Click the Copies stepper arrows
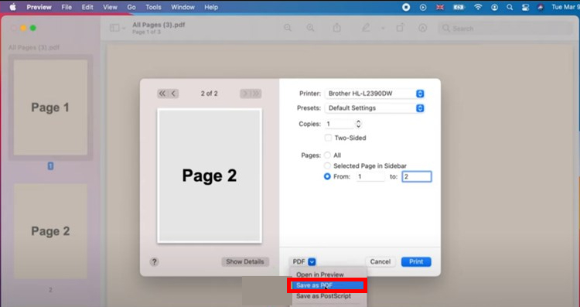The width and height of the screenshot is (580, 307). point(358,124)
